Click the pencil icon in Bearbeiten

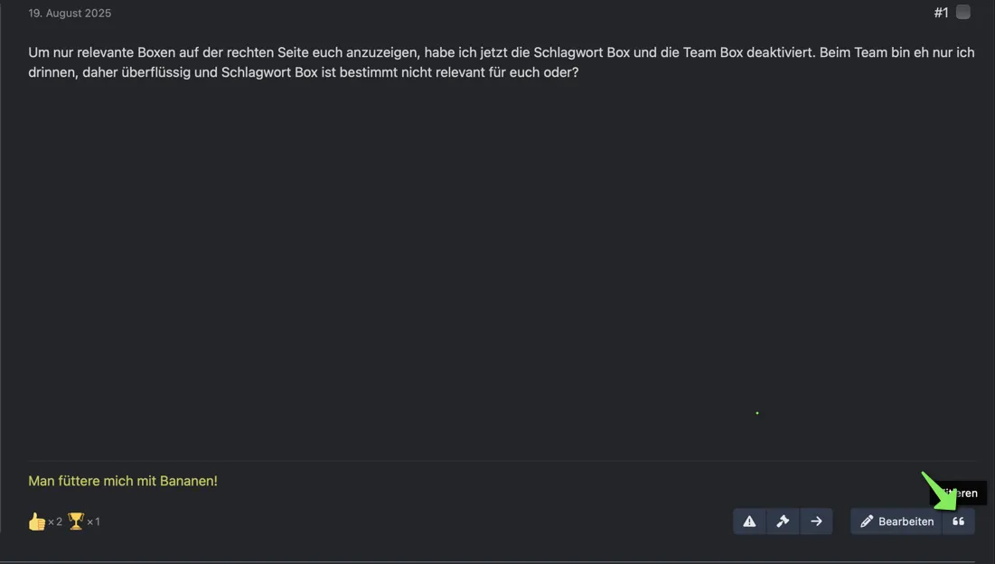coord(867,522)
